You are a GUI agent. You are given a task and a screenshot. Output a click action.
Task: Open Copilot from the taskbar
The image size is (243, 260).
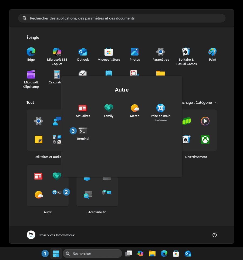tap(140, 253)
